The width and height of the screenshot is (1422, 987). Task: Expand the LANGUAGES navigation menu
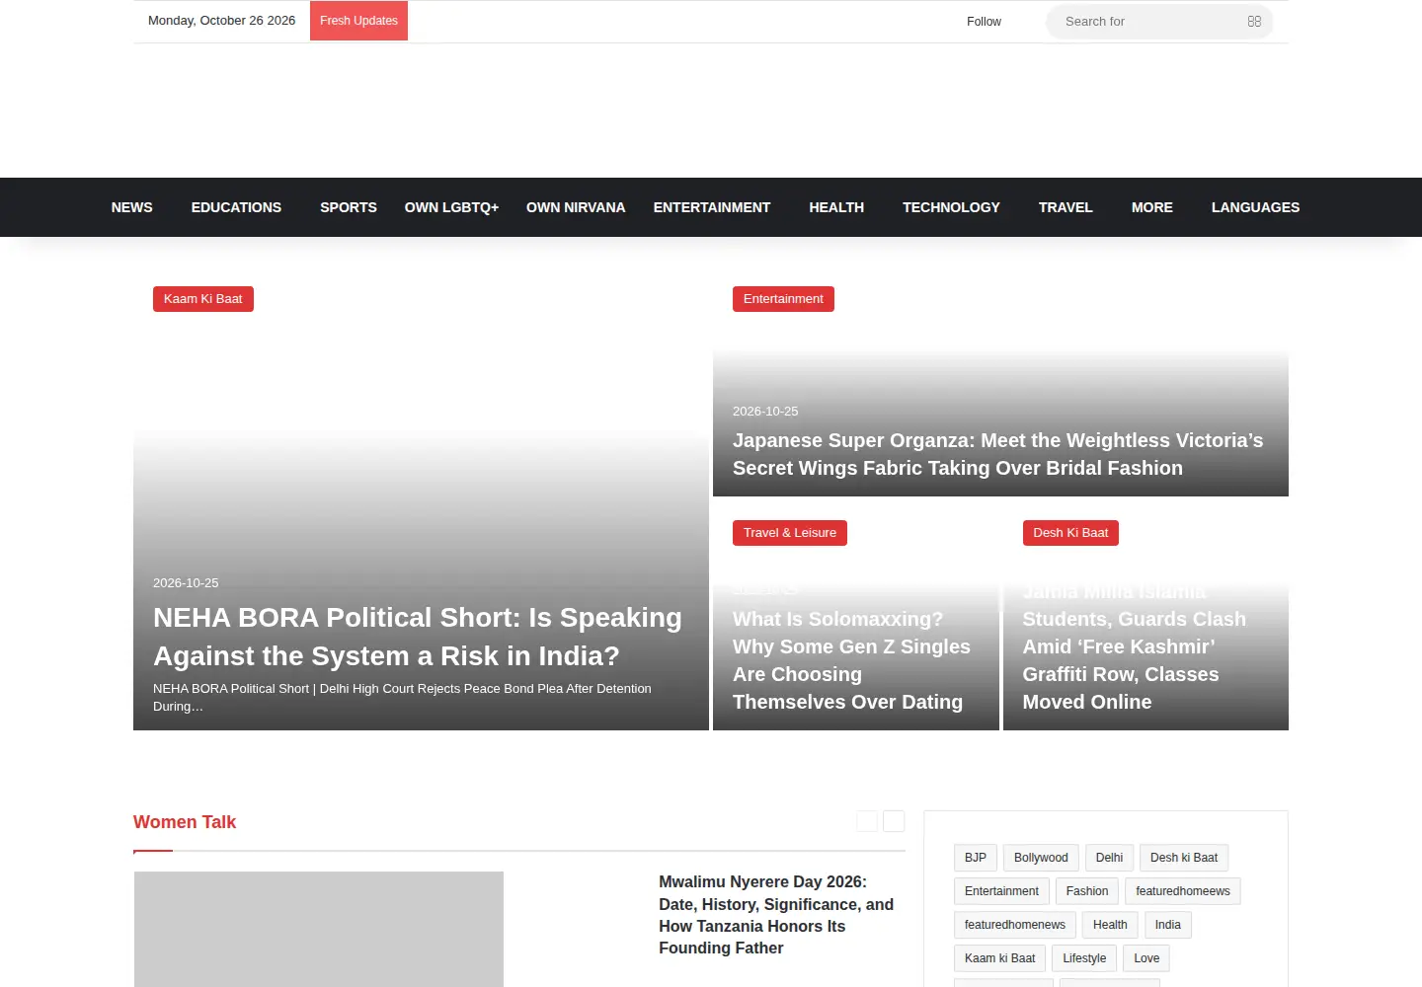point(1255,207)
